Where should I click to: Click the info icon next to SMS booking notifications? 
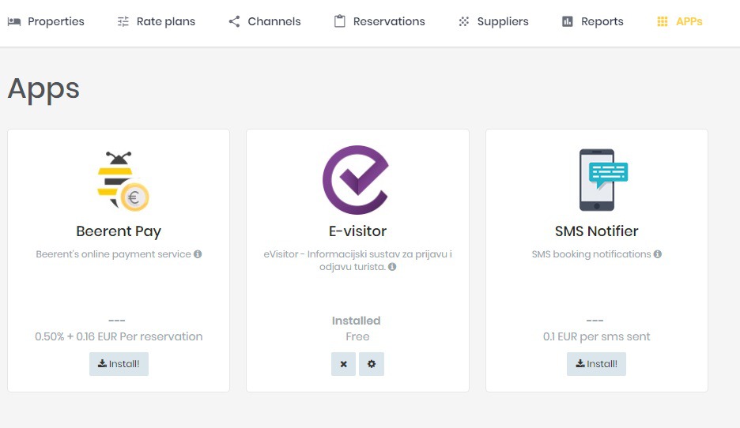(658, 254)
